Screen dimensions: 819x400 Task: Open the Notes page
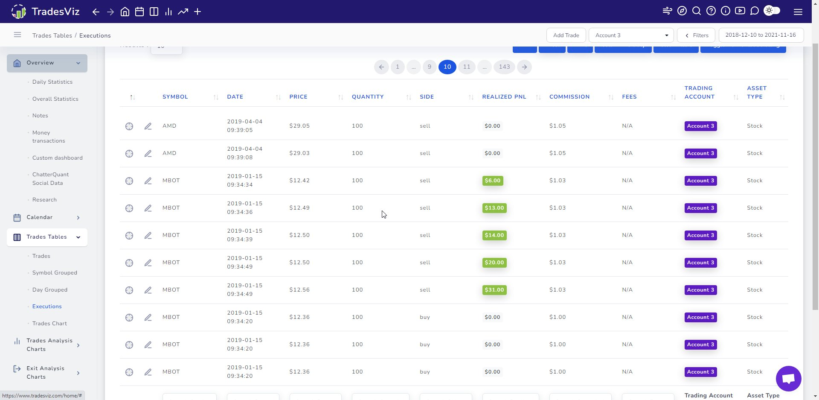pyautogui.click(x=40, y=116)
